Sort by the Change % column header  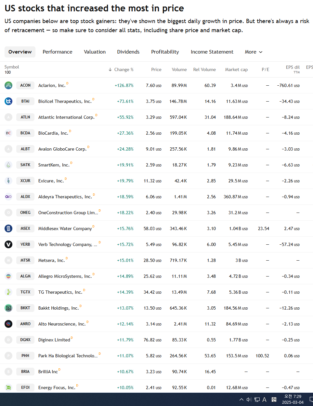point(121,69)
